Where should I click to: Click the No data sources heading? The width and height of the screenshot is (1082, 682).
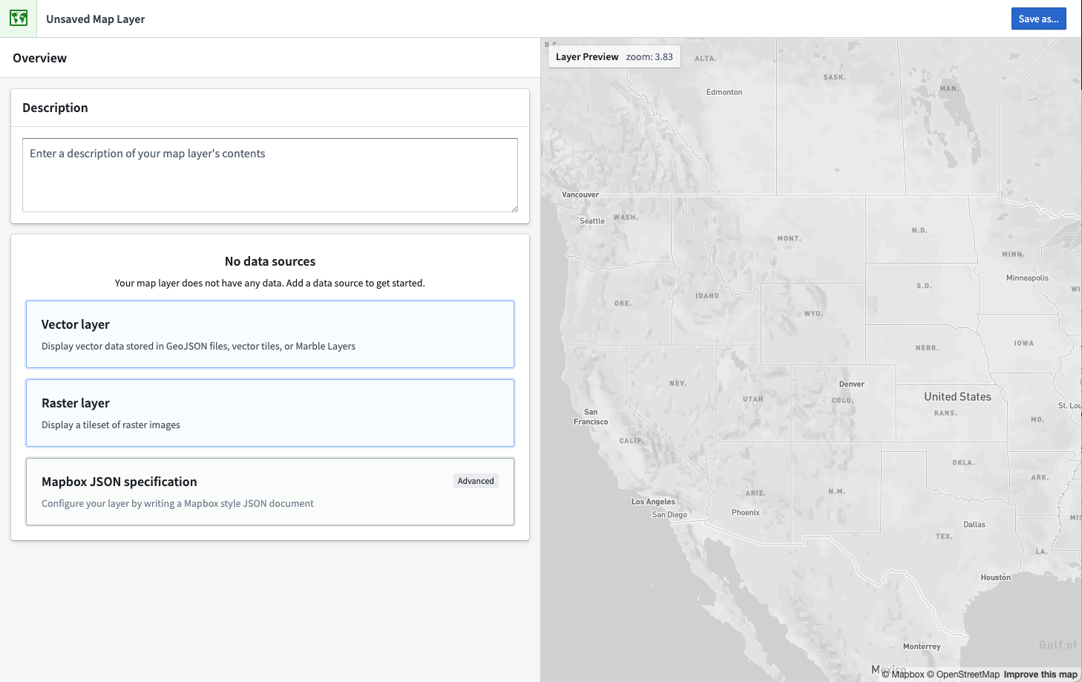270,261
